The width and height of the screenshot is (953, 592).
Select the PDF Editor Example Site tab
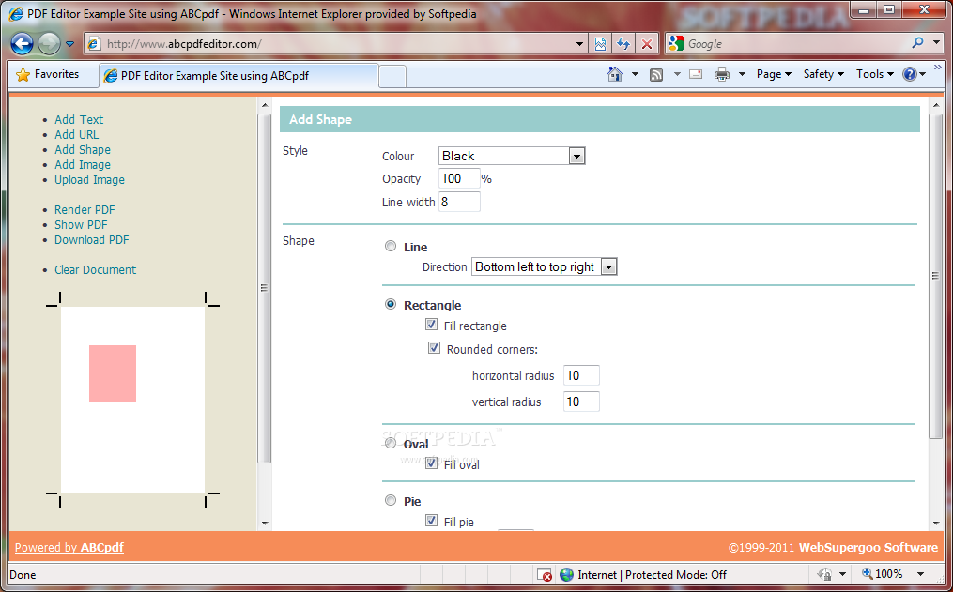pyautogui.click(x=239, y=76)
